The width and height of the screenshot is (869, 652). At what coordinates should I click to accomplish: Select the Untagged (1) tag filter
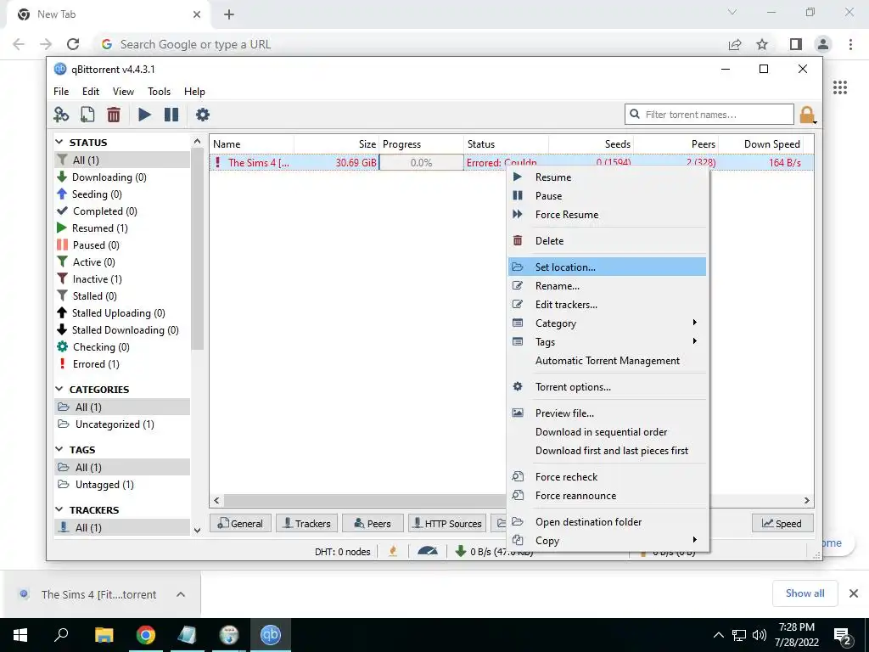(104, 485)
